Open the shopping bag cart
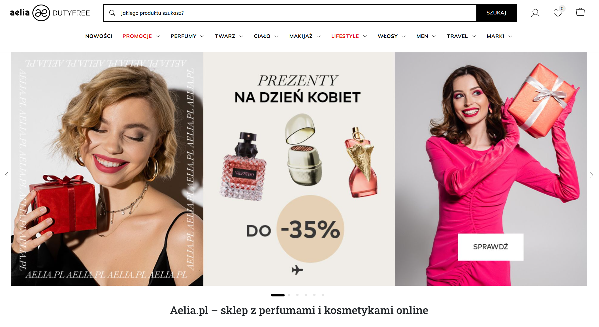The image size is (599, 327). pyautogui.click(x=580, y=12)
